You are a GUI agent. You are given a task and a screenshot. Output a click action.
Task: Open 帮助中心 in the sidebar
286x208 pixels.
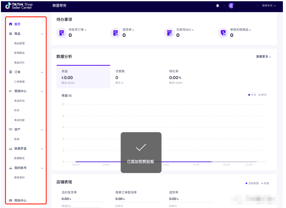20,201
